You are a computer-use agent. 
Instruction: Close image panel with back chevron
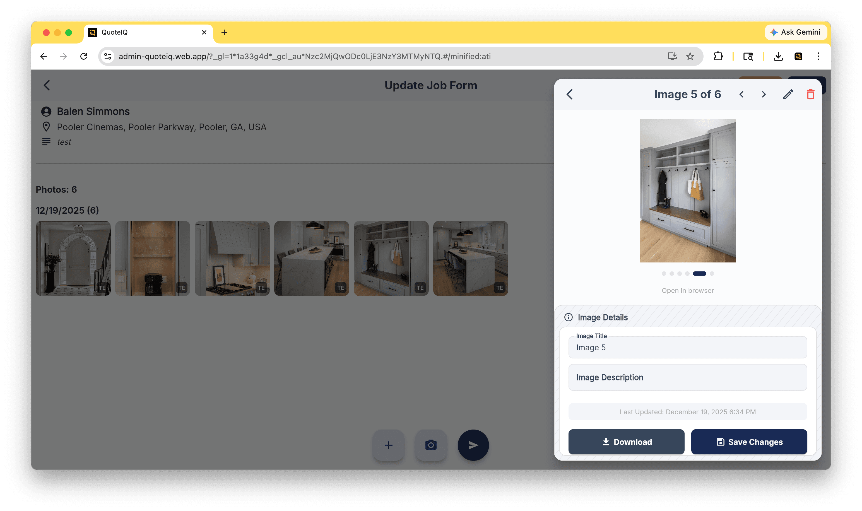click(x=570, y=94)
